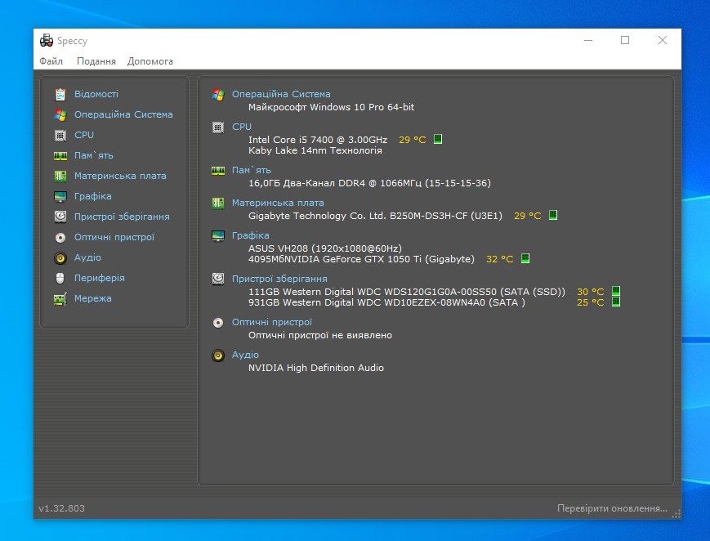This screenshot has width=710, height=541.
Task: Click the green SSD temperature indicator at 30 °C
Action: click(x=616, y=291)
